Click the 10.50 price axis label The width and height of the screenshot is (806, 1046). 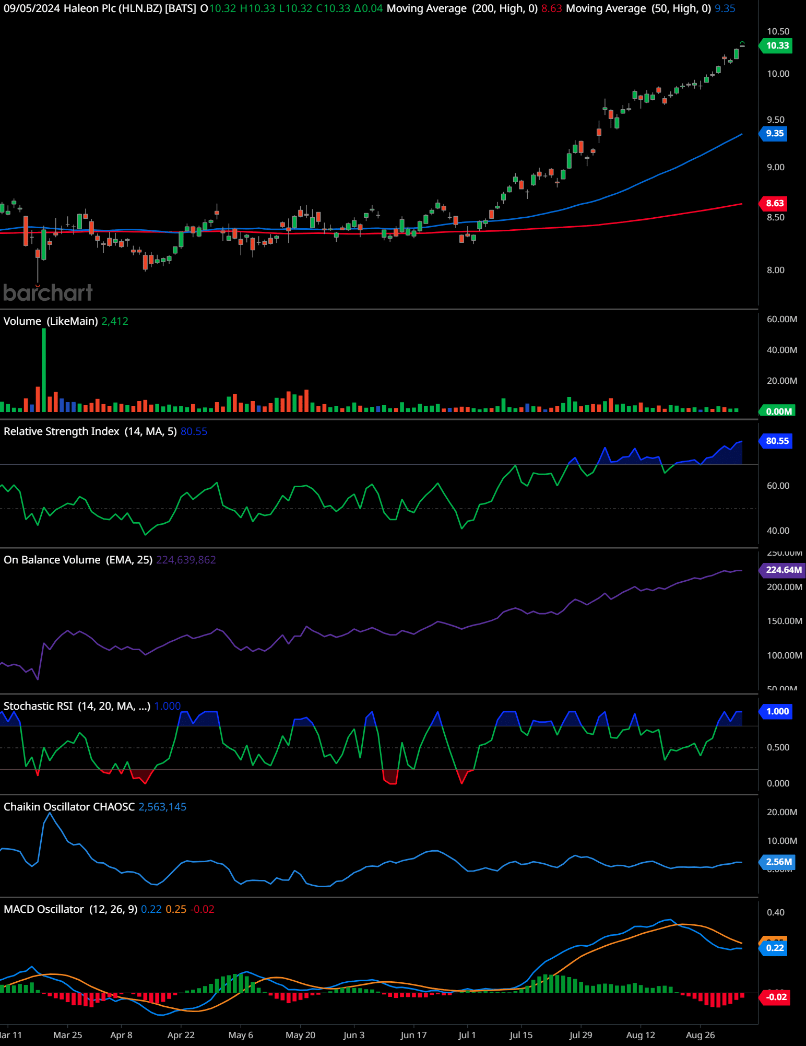[778, 31]
